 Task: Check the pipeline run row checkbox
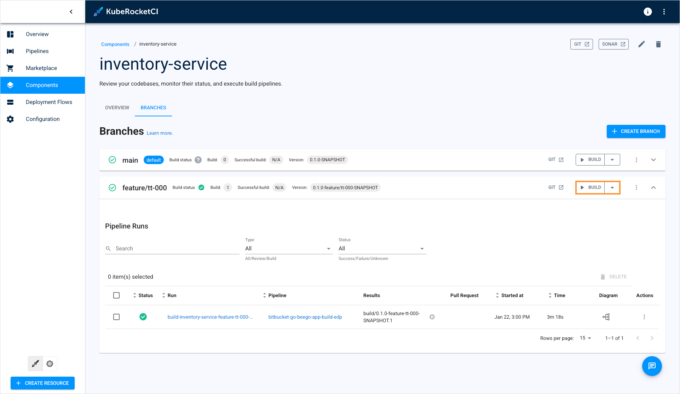click(116, 317)
